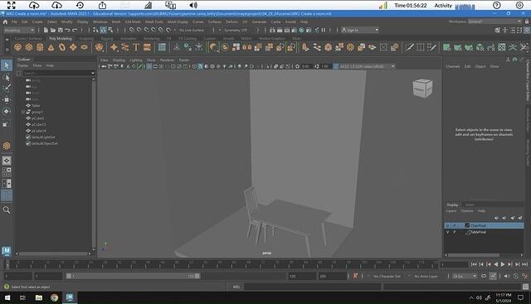Click the Sign In button
Screen dimensions: 531x304
(360, 30)
